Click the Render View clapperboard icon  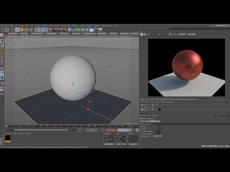pyautogui.click(x=55, y=30)
